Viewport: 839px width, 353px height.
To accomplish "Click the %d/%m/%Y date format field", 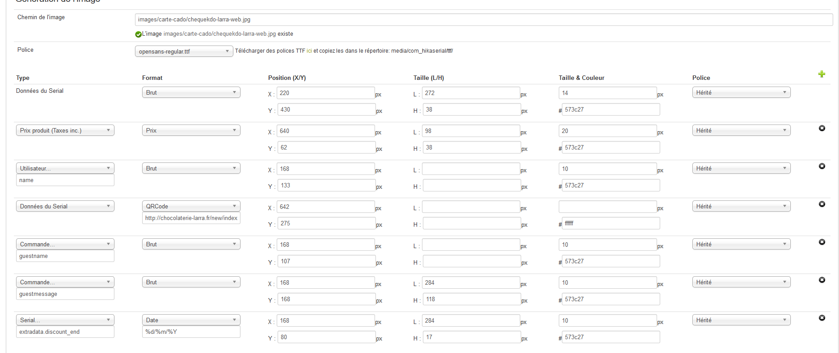I will (191, 332).
